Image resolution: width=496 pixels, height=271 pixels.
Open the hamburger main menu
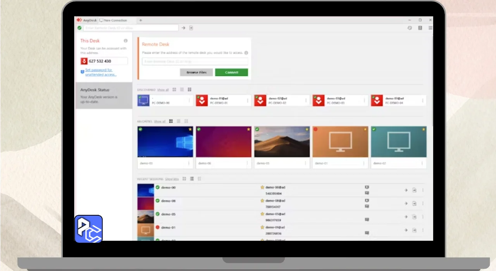point(430,28)
